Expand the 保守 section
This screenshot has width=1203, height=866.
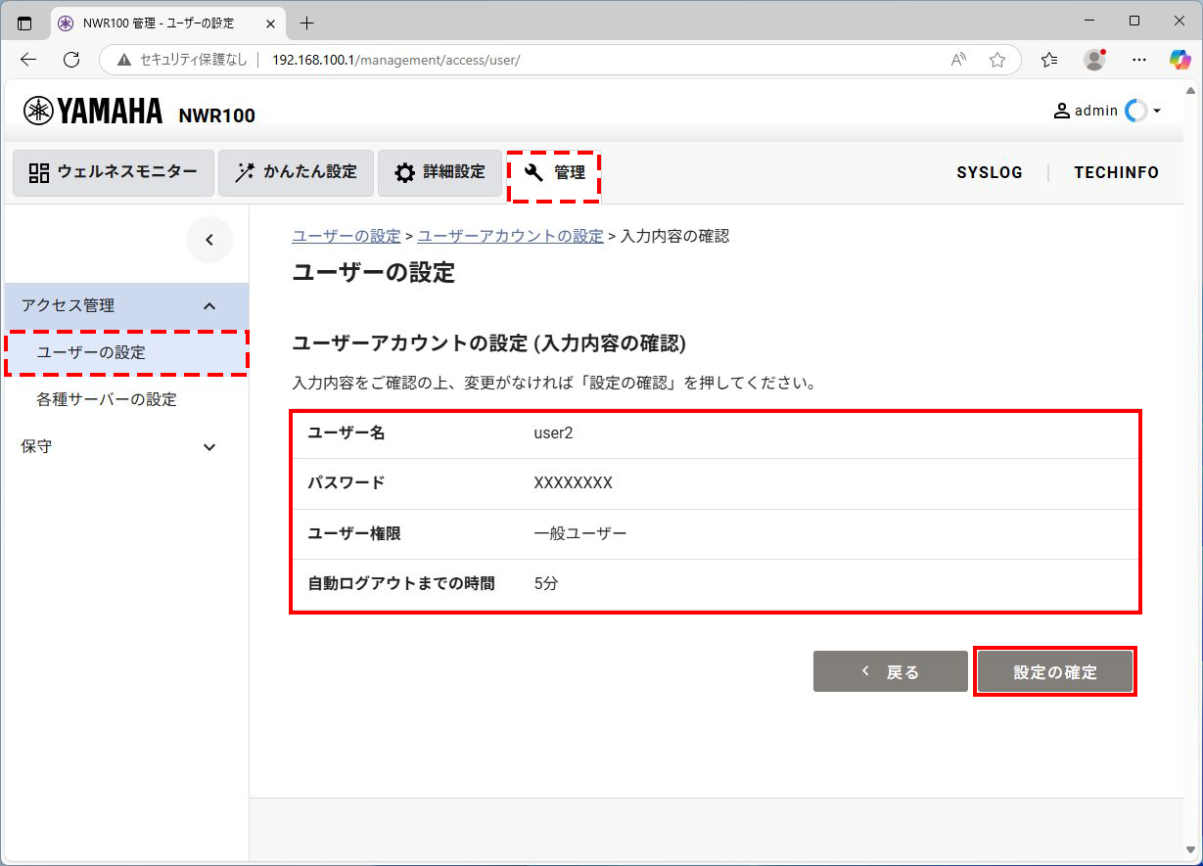[x=208, y=446]
